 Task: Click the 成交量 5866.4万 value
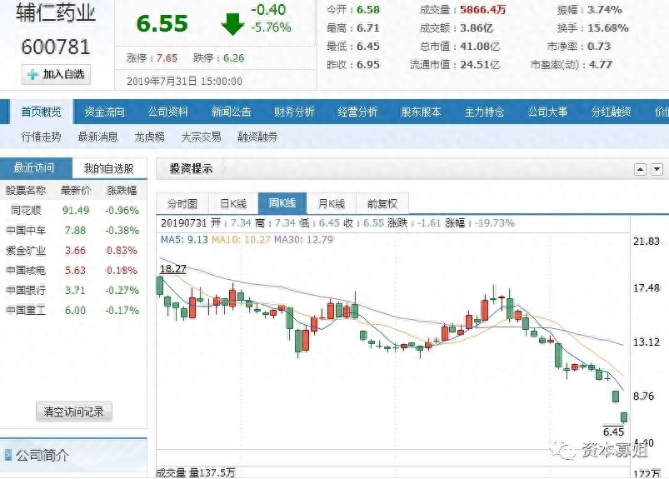click(x=482, y=10)
